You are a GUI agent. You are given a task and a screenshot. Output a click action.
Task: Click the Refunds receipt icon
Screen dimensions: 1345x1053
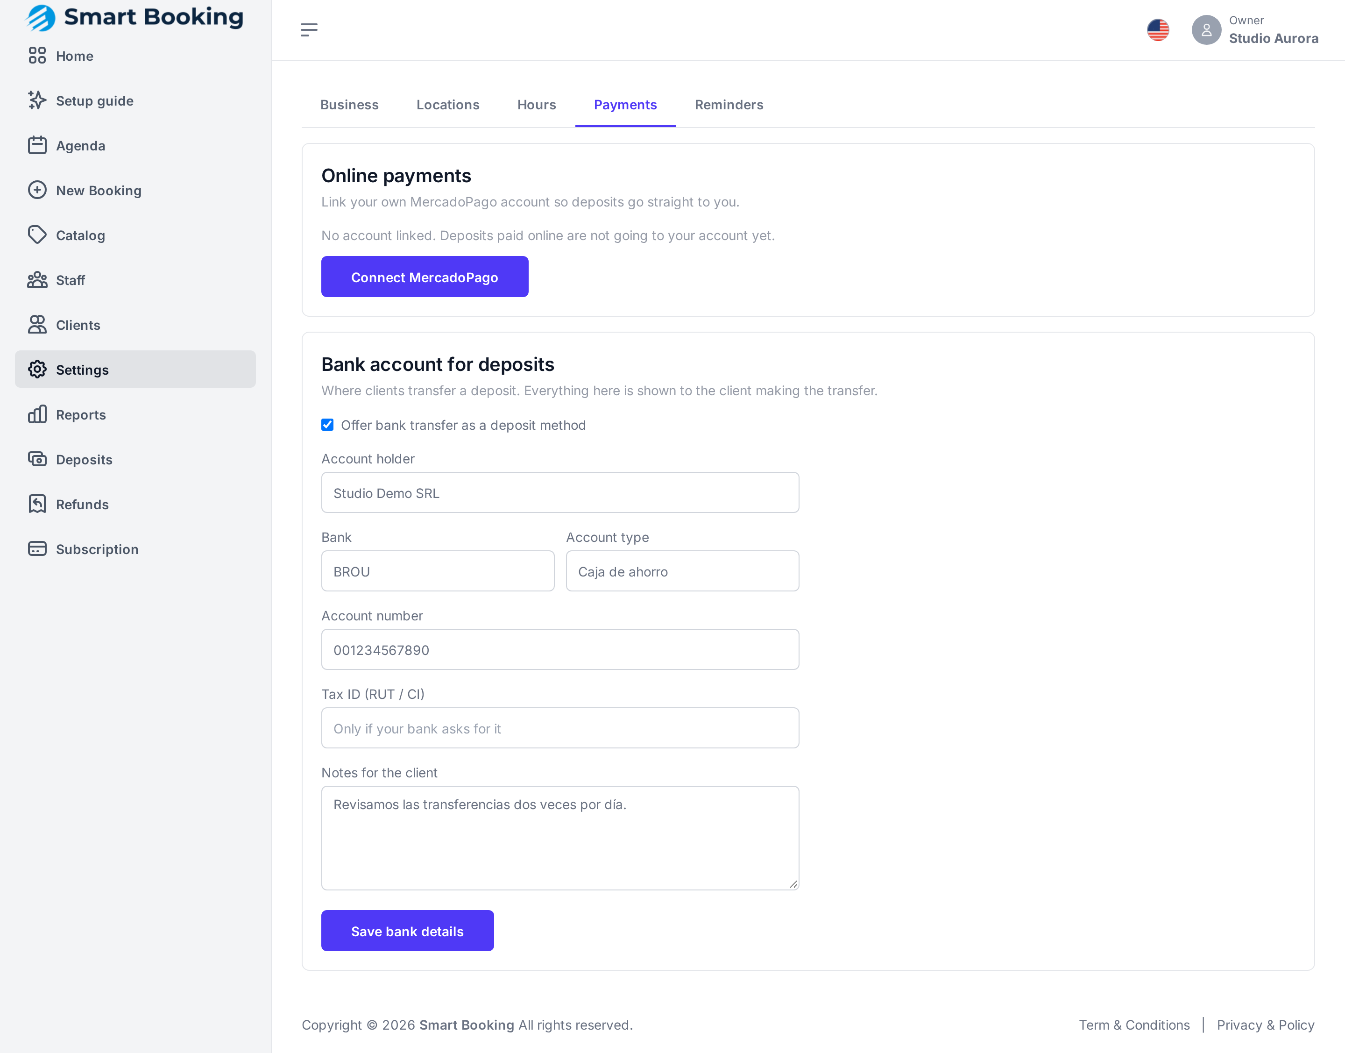click(37, 504)
